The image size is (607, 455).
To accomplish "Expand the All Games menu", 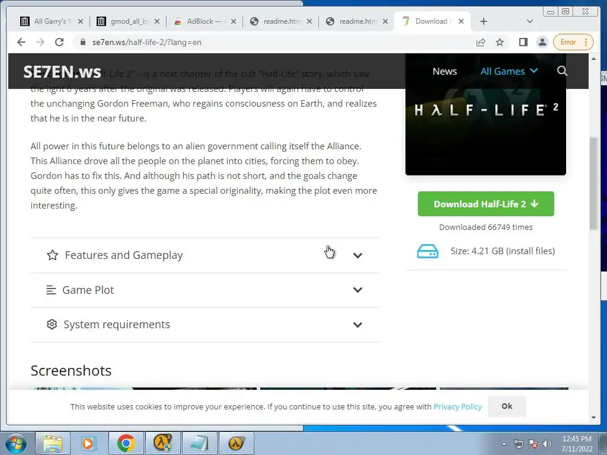I will pyautogui.click(x=509, y=71).
